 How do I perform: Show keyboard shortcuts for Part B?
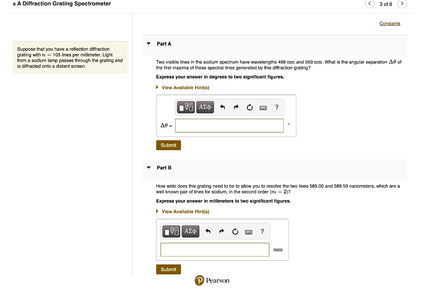(x=249, y=231)
